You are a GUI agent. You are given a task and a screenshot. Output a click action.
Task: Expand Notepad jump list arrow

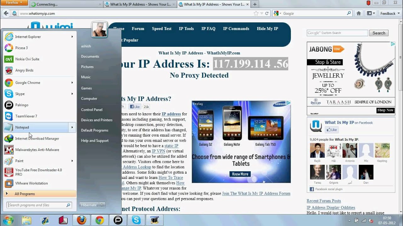(72, 127)
